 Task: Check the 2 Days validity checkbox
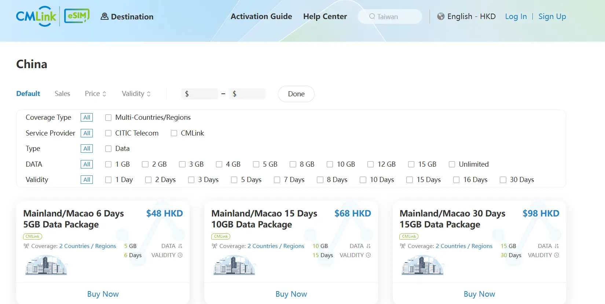148,180
